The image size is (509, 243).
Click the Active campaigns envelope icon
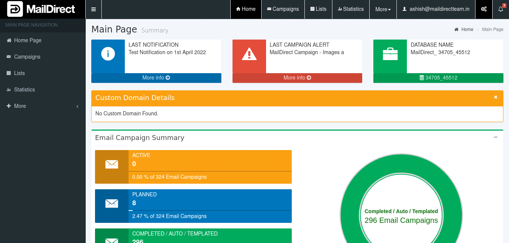pyautogui.click(x=112, y=164)
